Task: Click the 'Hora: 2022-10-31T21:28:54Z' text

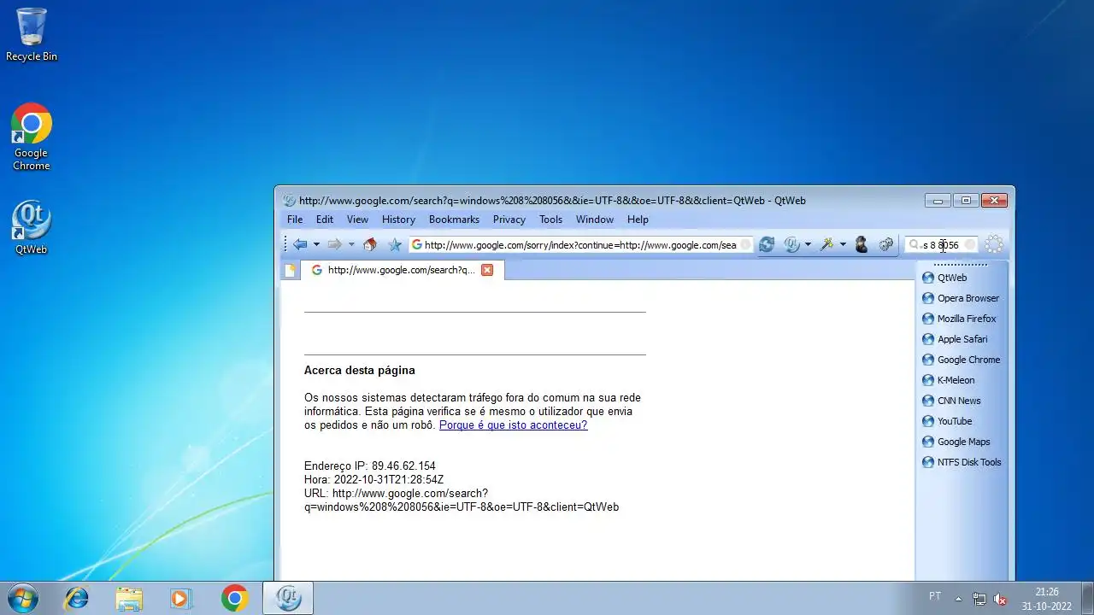Action: (x=374, y=479)
